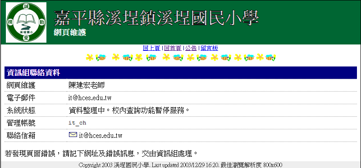Click the 資訊組聯絡資料 section header
This screenshot has width=361, height=168.
tap(180, 73)
